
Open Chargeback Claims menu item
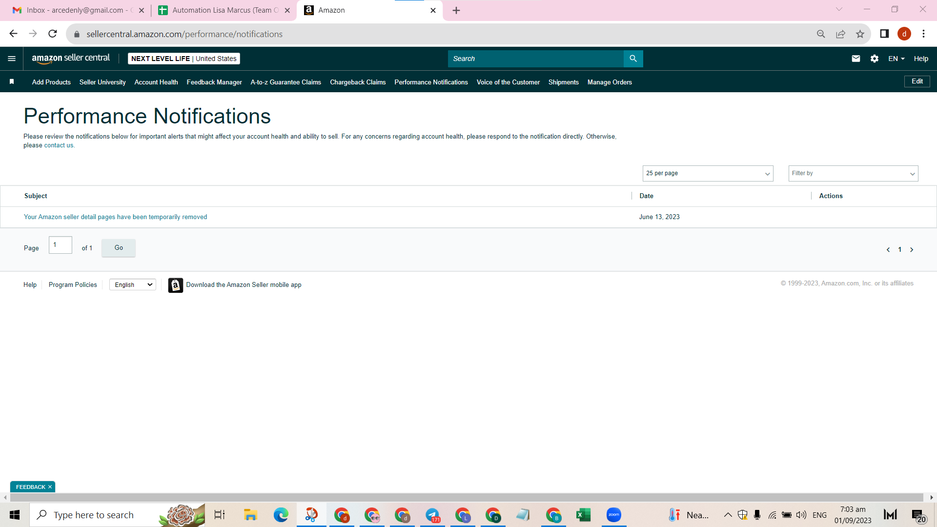click(358, 82)
